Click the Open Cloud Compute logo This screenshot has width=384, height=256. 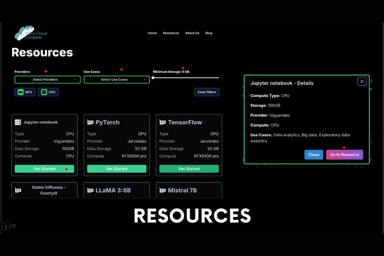pyautogui.click(x=31, y=33)
